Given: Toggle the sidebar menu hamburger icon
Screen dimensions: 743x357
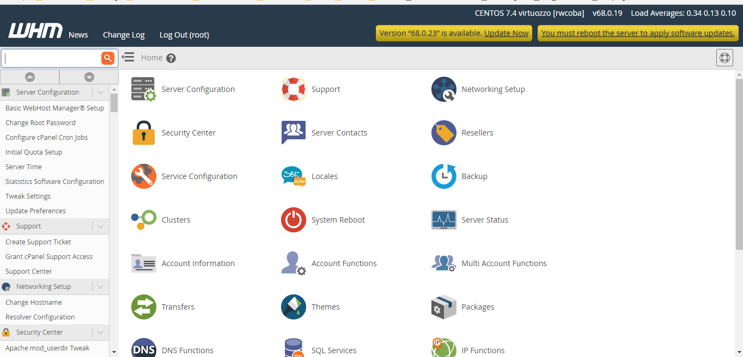Looking at the screenshot, I should point(128,57).
